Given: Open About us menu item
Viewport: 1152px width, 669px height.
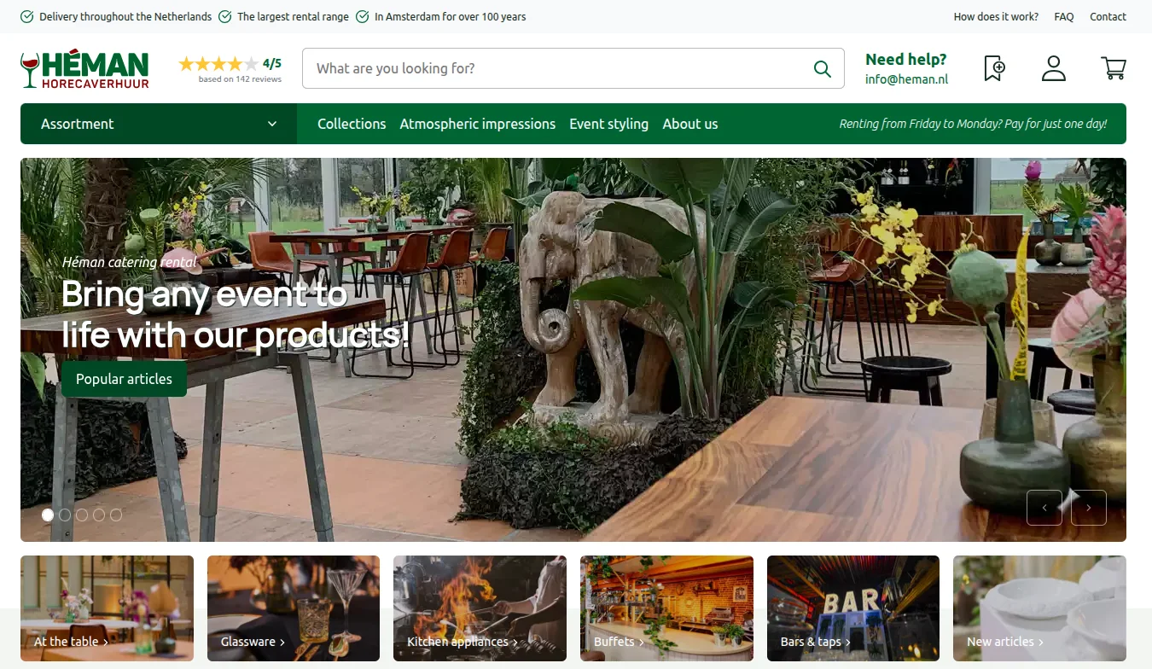Looking at the screenshot, I should (x=690, y=124).
